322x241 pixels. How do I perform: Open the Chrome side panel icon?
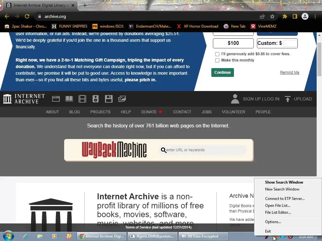click(295, 16)
